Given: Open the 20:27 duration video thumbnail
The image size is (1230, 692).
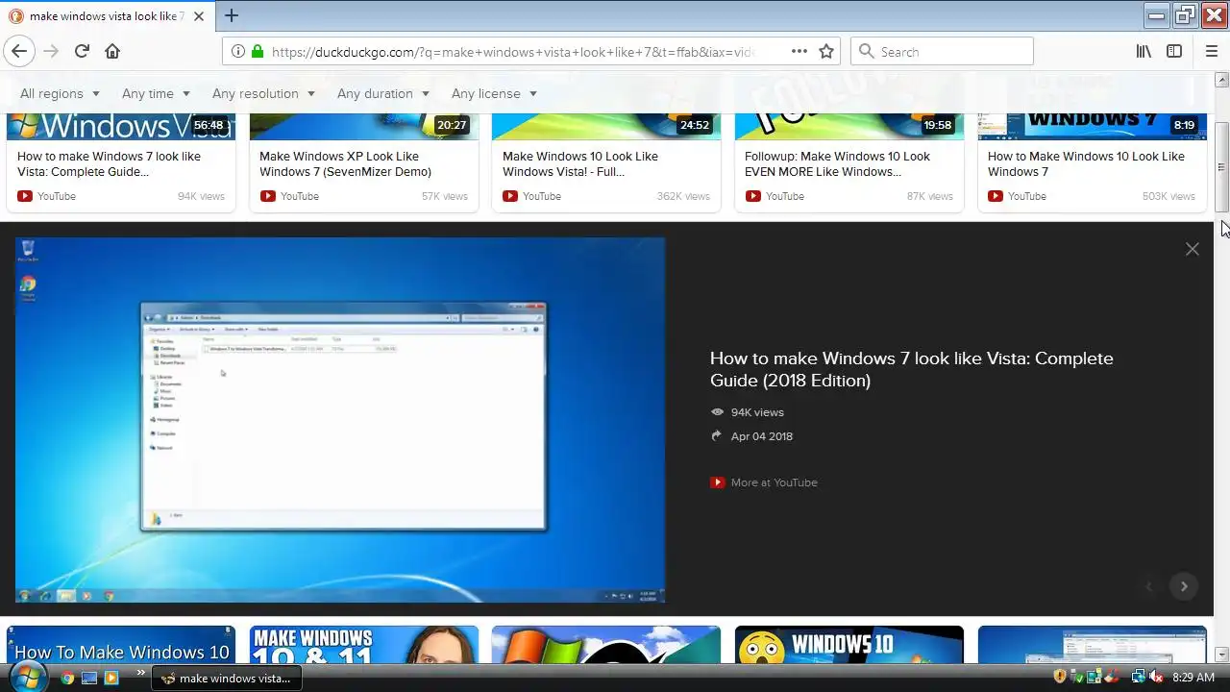Looking at the screenshot, I should 364,126.
